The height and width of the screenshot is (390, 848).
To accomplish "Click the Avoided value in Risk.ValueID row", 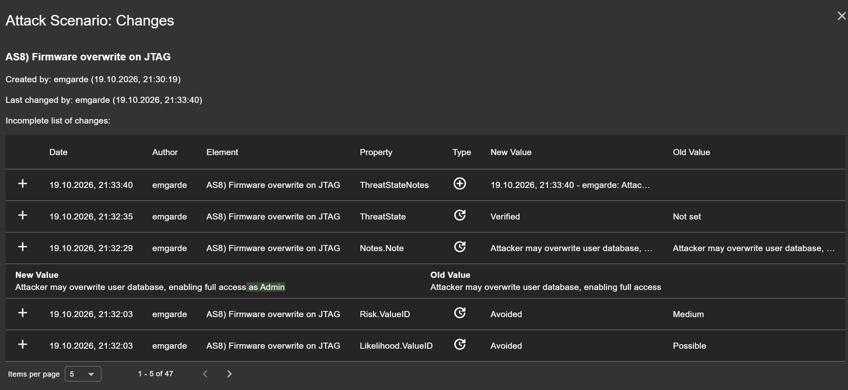I will (506, 314).
